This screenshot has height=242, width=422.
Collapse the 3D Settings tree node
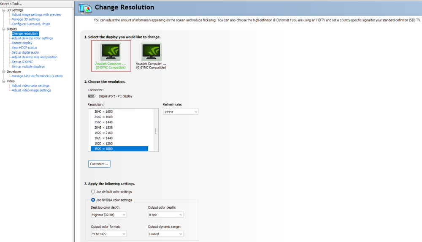[3, 10]
